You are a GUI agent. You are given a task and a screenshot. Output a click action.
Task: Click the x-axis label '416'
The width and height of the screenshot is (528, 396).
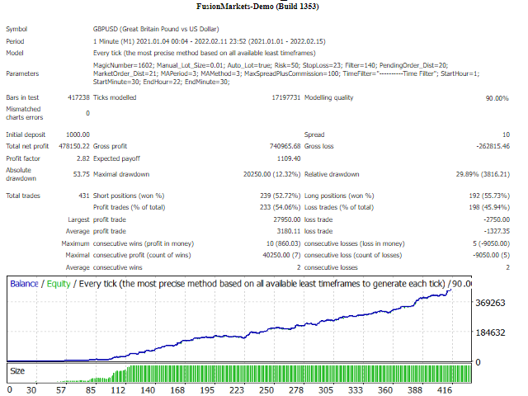445,390
